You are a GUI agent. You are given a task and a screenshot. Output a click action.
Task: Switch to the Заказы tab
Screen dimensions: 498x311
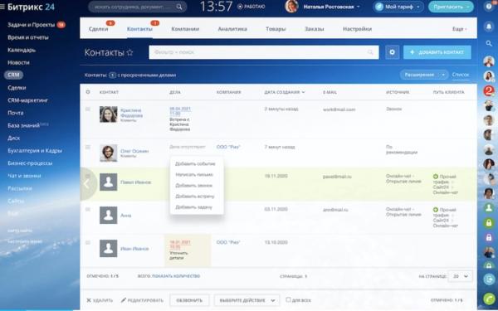315,29
